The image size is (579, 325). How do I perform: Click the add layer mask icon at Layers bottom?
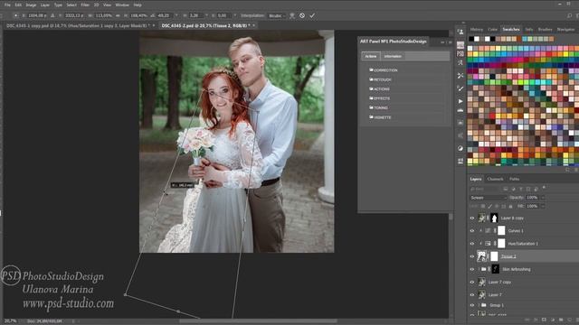(x=544, y=320)
